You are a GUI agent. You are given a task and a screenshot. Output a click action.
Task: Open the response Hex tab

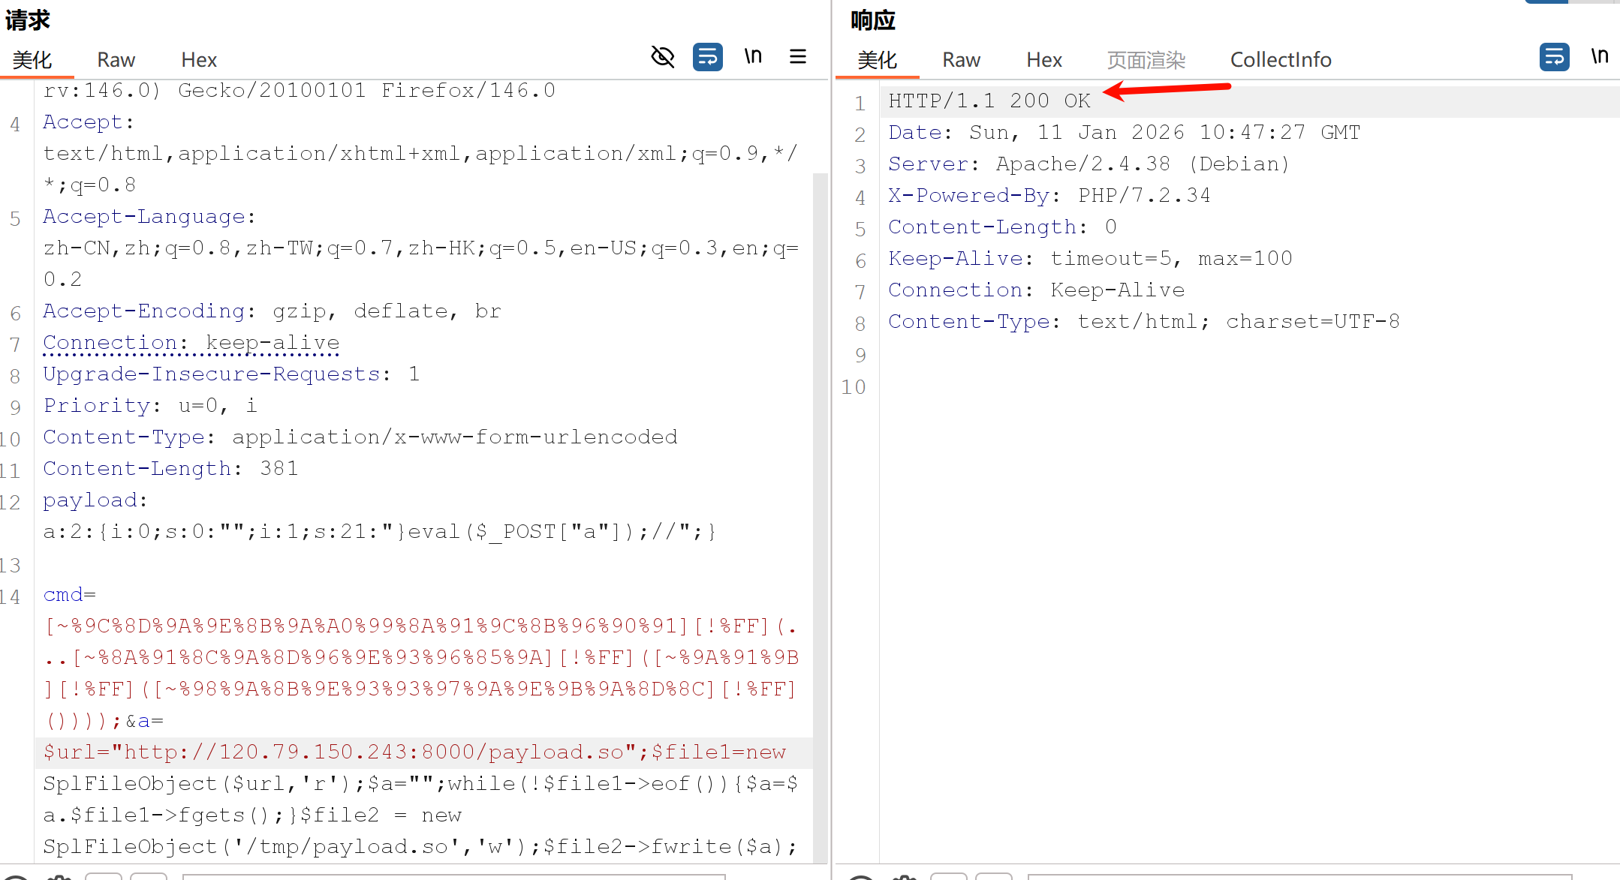1044,60
